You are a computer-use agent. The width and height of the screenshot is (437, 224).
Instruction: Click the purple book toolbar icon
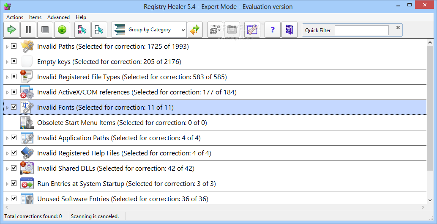click(289, 30)
